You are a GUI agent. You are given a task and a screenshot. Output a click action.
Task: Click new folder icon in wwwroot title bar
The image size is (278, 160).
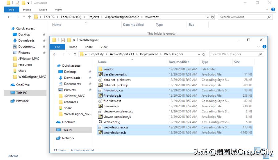[23, 3]
